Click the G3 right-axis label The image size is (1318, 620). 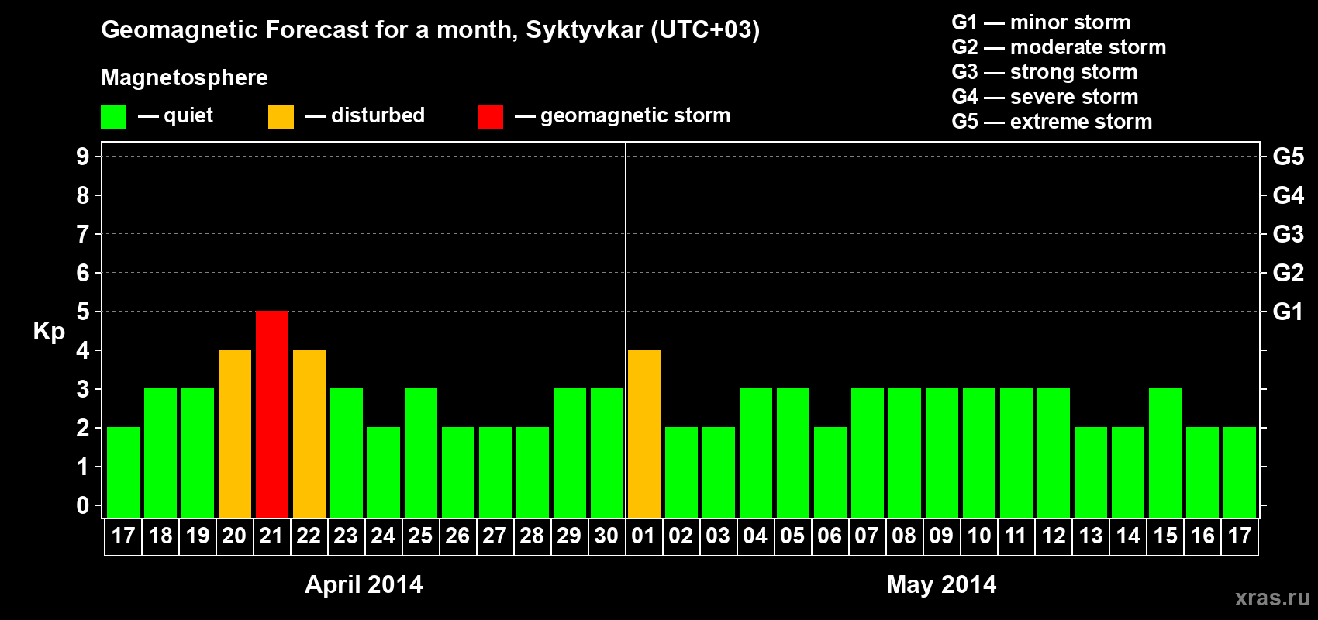1288,234
